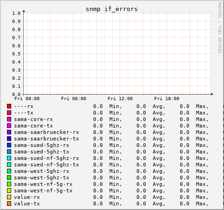Click the Avg value in the sama-west-5ghz-tx row
224x210 pixels.
141,178
